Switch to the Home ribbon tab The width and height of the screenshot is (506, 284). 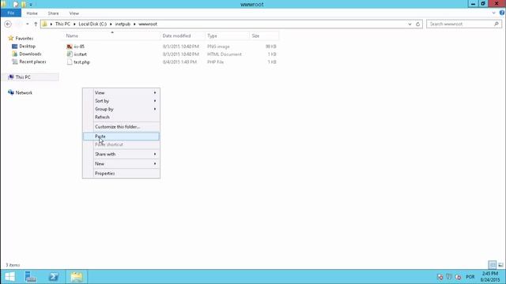[x=32, y=13]
